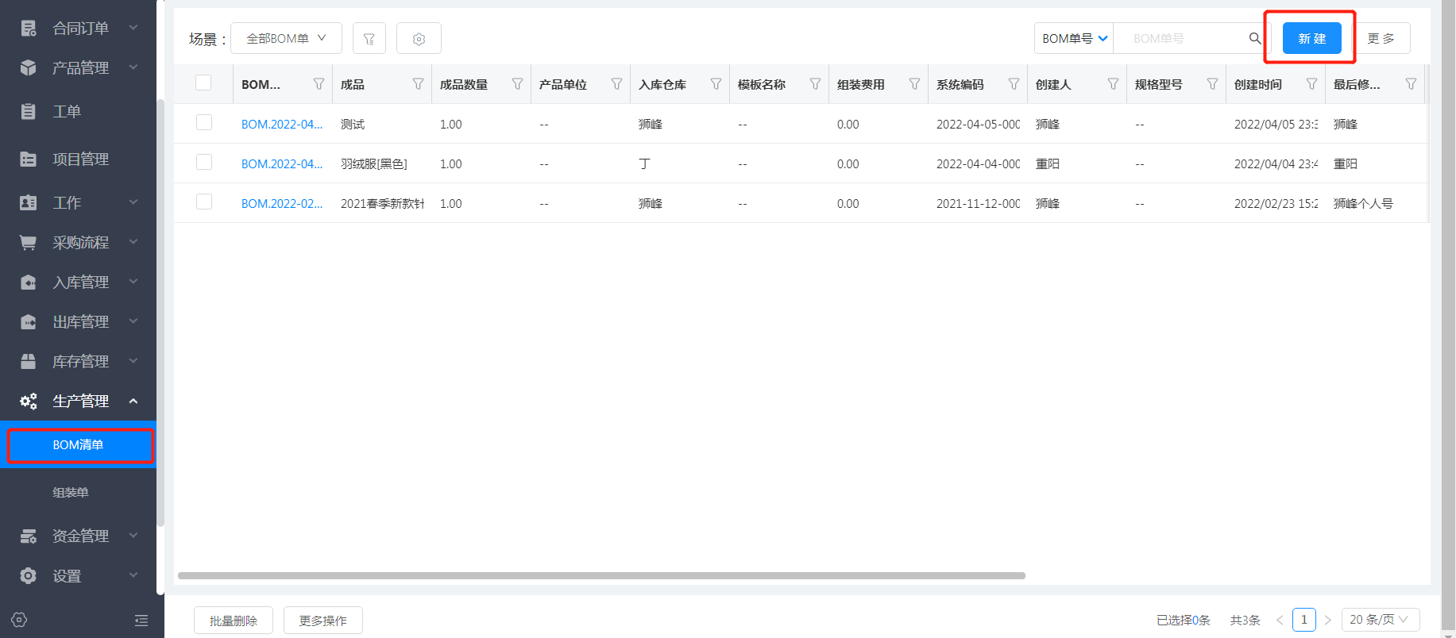Click the 工单 clipboard icon

click(29, 111)
